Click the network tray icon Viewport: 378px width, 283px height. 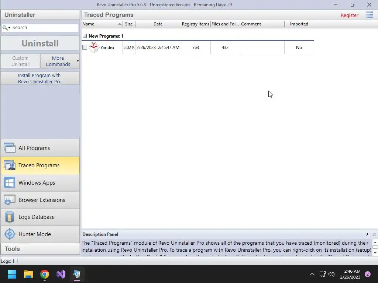322,274
